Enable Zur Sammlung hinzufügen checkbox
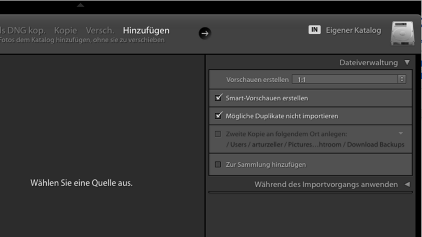The width and height of the screenshot is (422, 237). coord(218,165)
